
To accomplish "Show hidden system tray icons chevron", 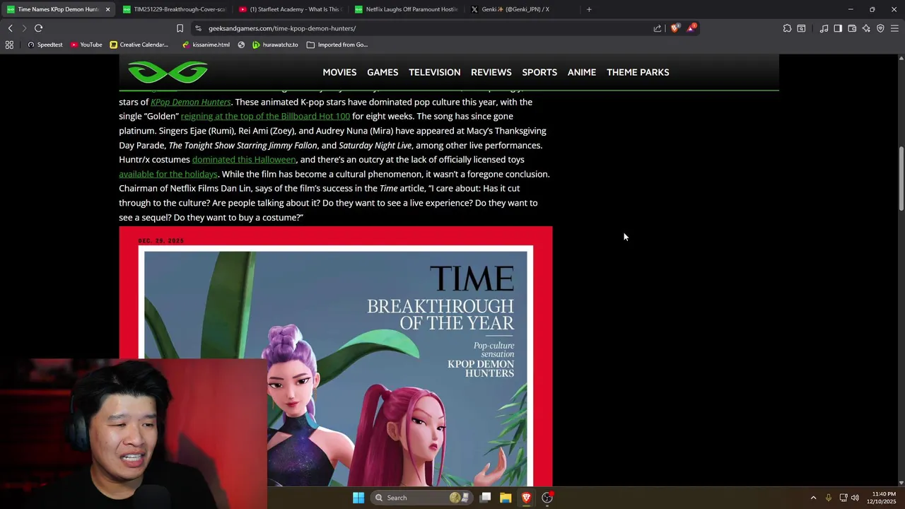I will 813,498.
